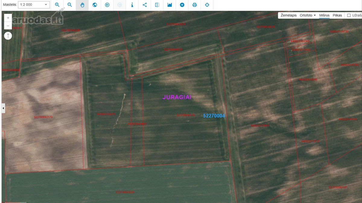Zoom out using the map minus button
This screenshot has width=362, height=203.
(x=8, y=26)
